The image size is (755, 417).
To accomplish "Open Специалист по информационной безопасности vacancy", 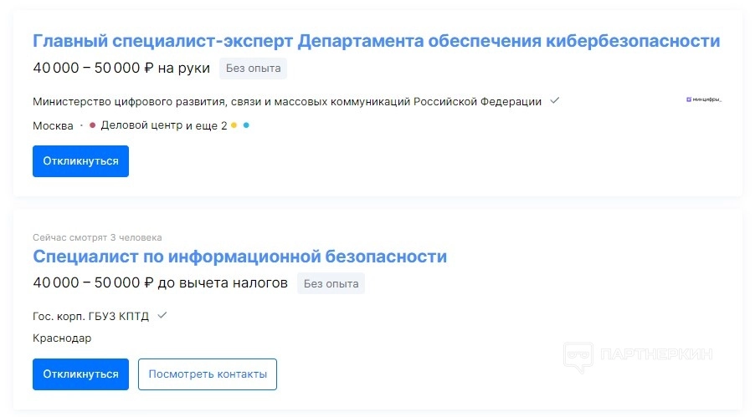I will [239, 256].
